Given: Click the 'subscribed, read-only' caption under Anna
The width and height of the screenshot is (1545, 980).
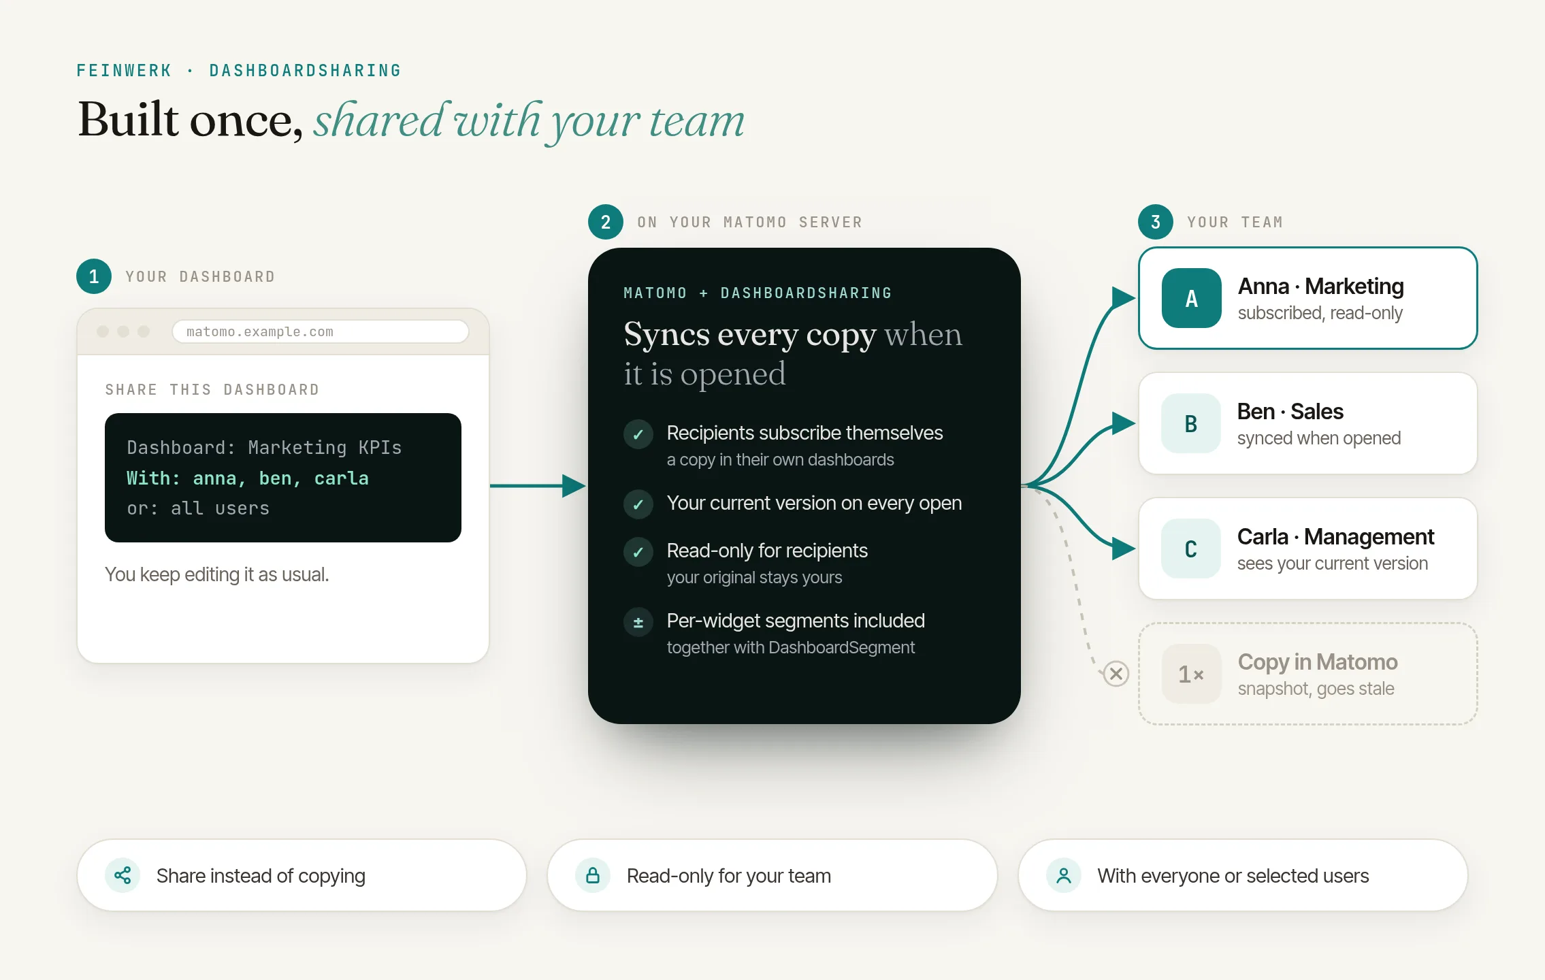Looking at the screenshot, I should pos(1320,313).
